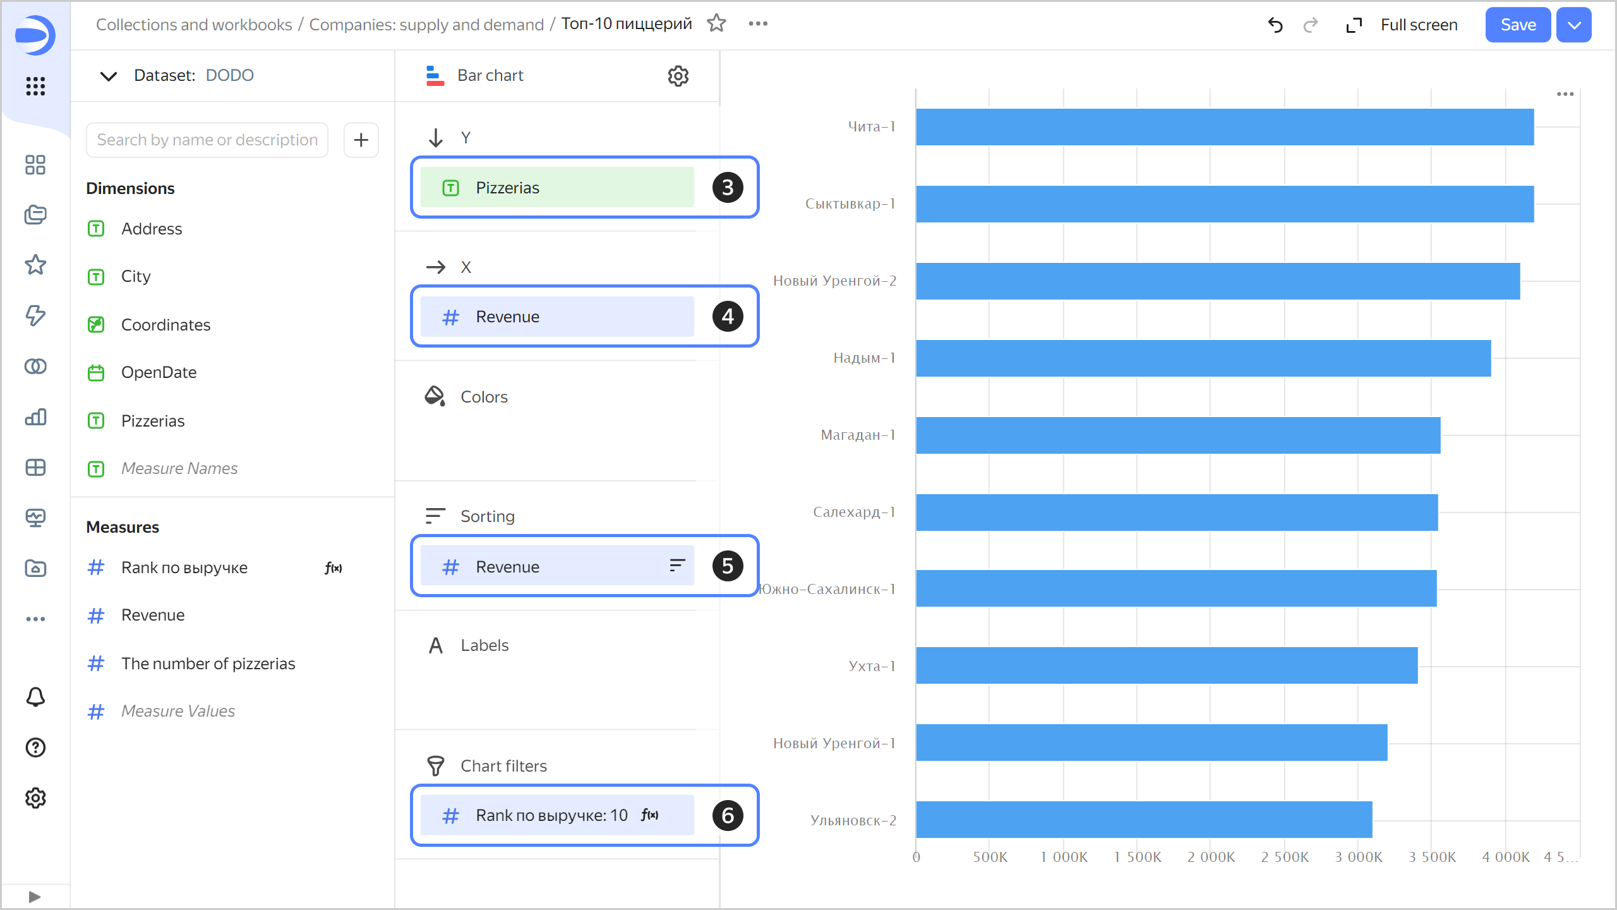Click the favorite star in breadcrumb
This screenshot has height=910, width=1617.
716,24
